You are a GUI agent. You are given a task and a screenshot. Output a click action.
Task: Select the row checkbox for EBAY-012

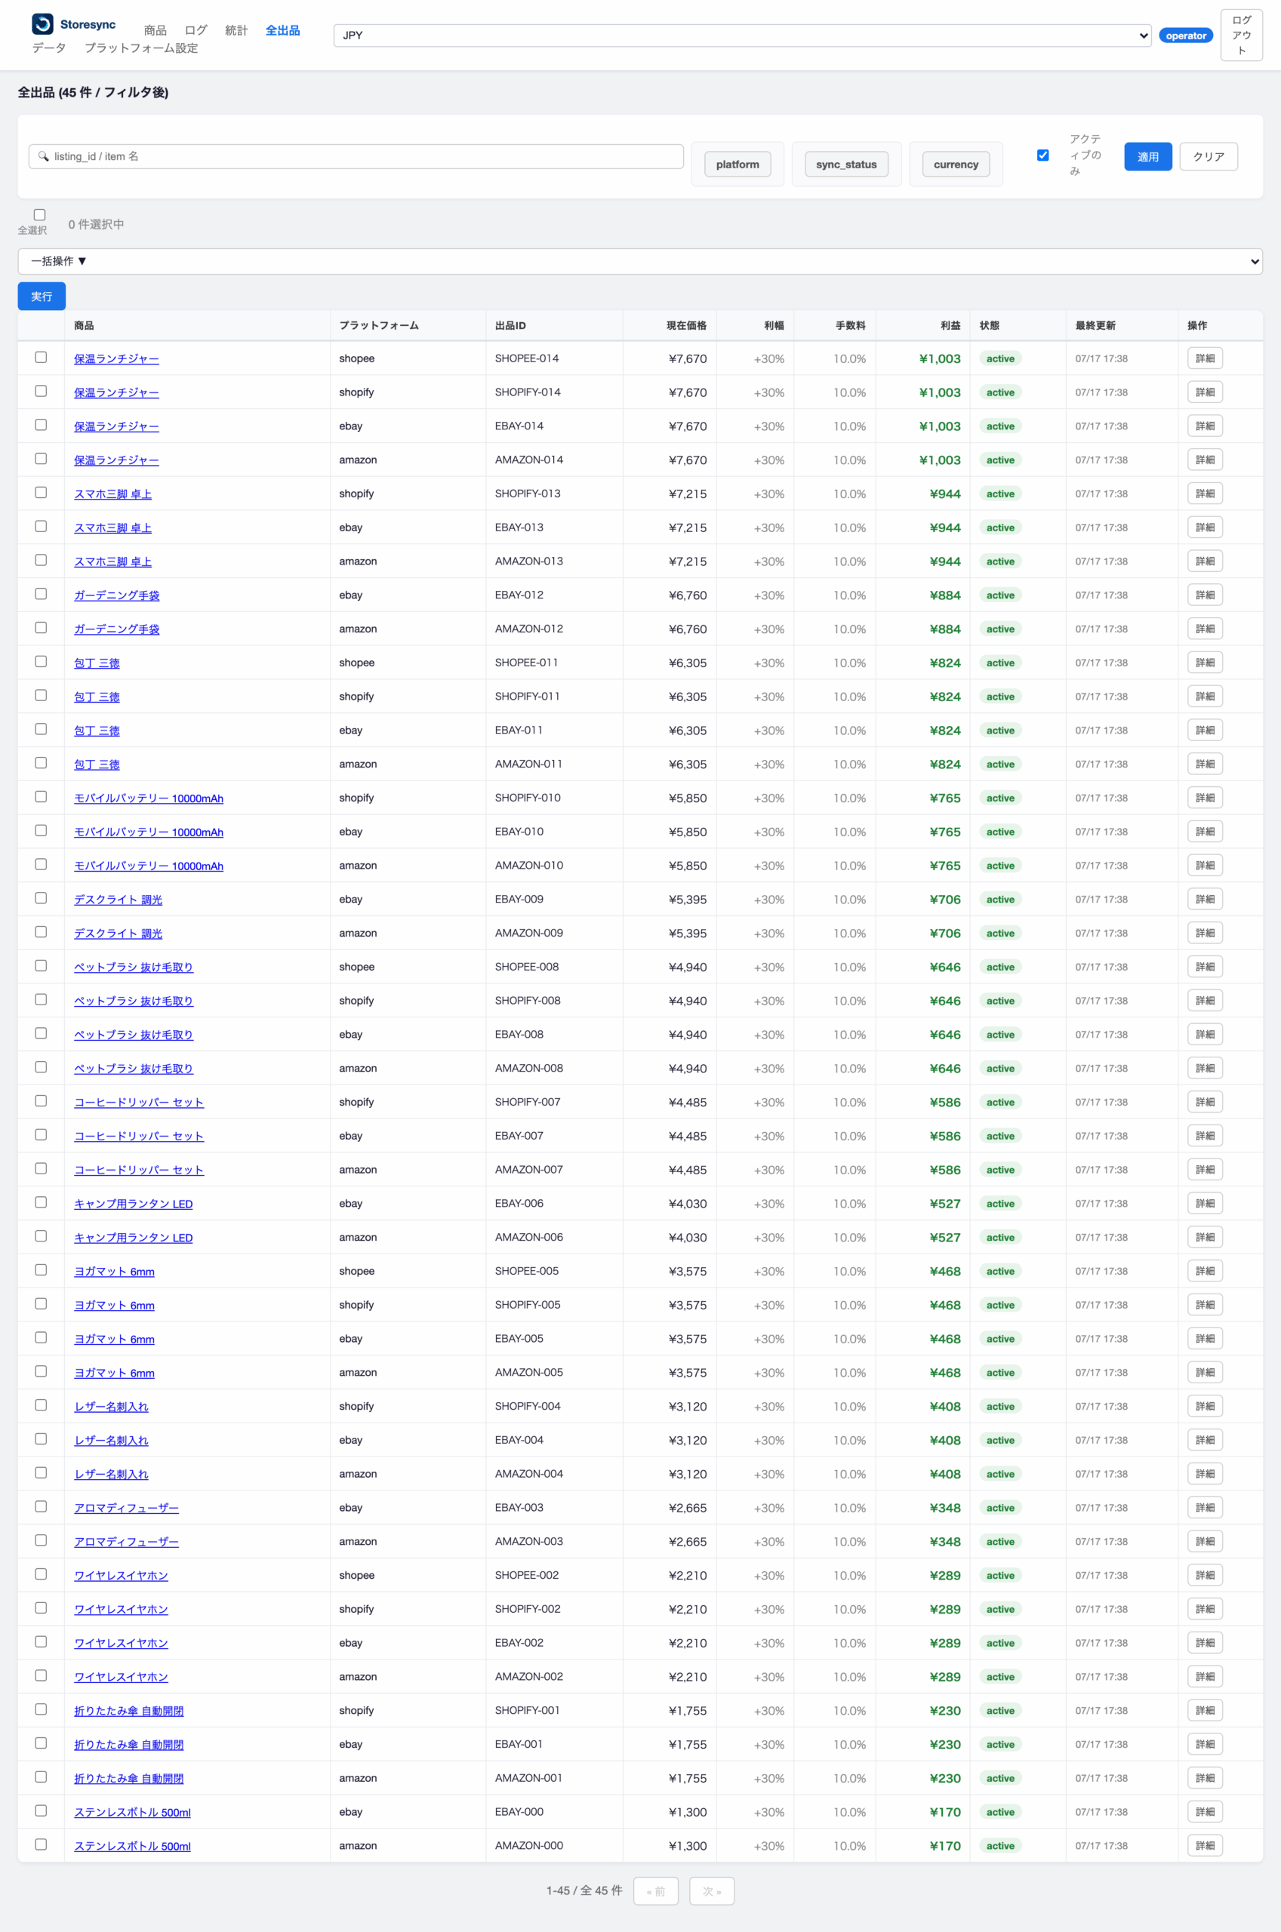tap(41, 594)
